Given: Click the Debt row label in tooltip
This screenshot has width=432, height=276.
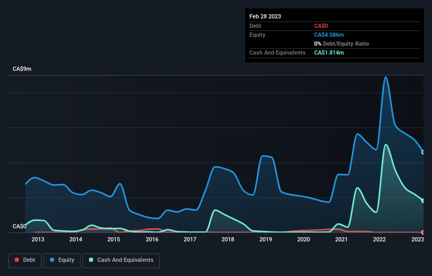Looking at the screenshot, I should tap(255, 26).
